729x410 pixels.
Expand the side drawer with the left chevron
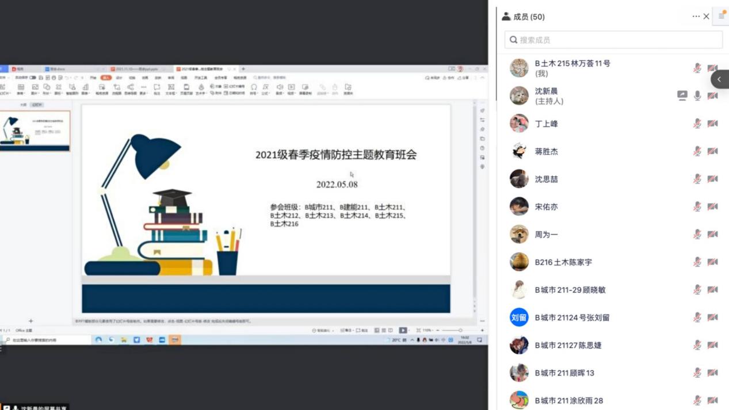[719, 79]
